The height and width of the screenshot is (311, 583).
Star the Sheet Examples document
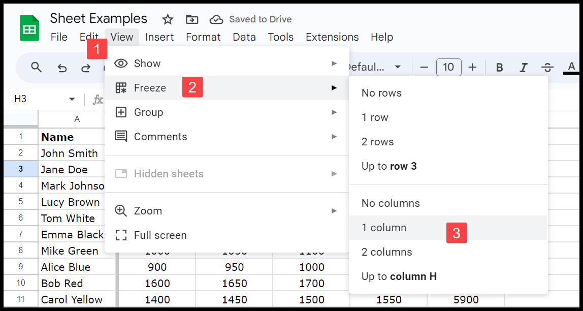tap(168, 19)
